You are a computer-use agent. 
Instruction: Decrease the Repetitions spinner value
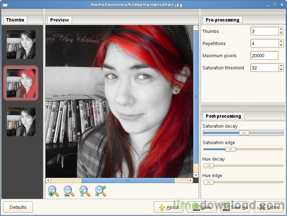(281, 45)
